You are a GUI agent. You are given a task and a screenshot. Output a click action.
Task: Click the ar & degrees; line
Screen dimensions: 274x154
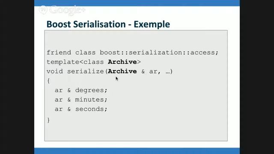[x=81, y=90]
